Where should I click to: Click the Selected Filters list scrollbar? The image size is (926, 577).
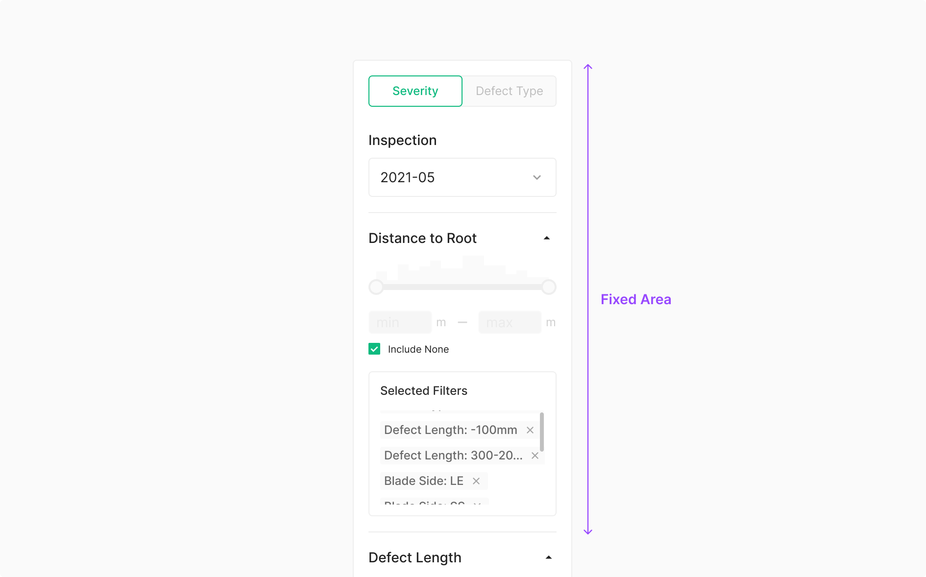point(541,432)
